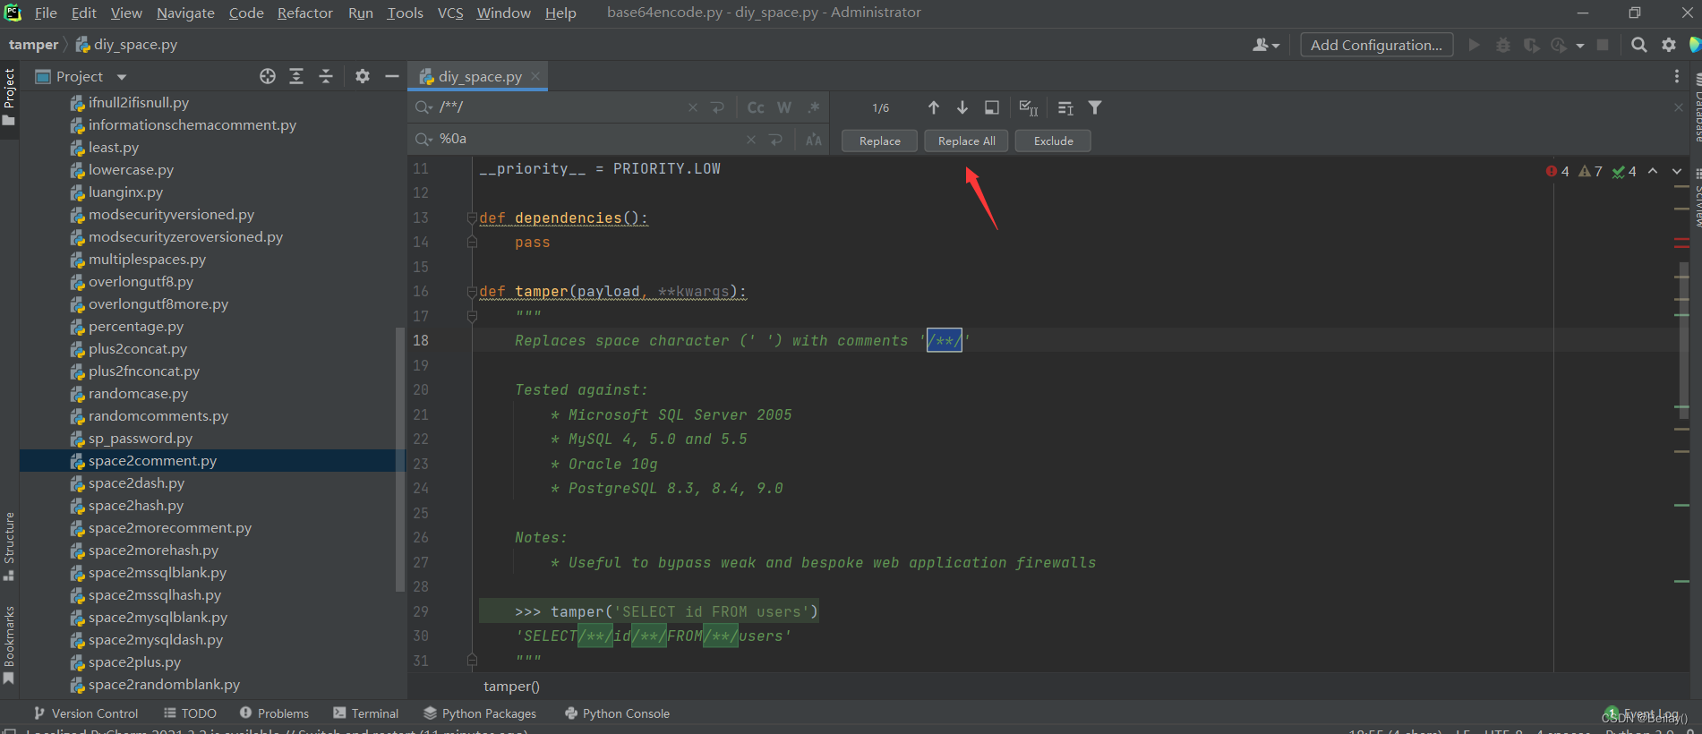
Task: Click the Project tree vertical scrollbar
Action: (x=399, y=458)
